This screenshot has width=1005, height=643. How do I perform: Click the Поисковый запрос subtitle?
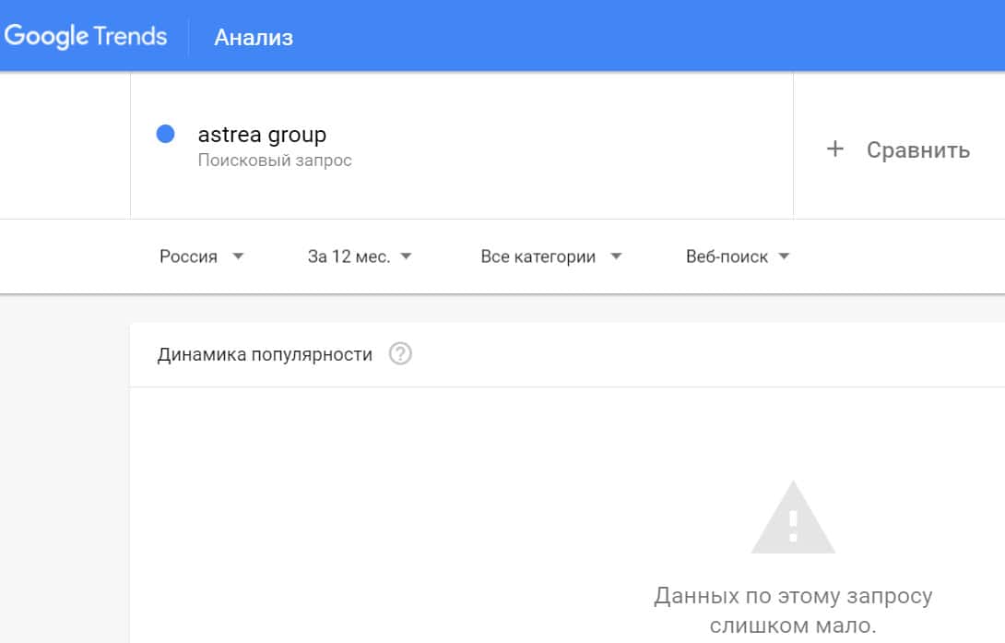275,161
